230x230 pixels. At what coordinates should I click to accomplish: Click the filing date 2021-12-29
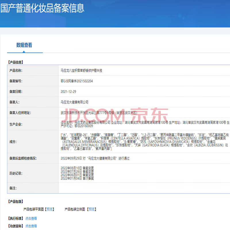pos(68,91)
